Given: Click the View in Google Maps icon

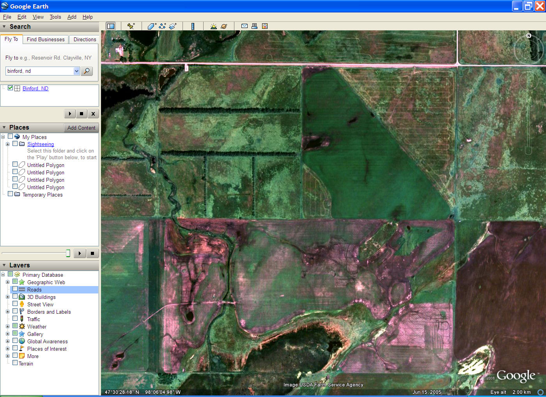Looking at the screenshot, I should (x=265, y=26).
